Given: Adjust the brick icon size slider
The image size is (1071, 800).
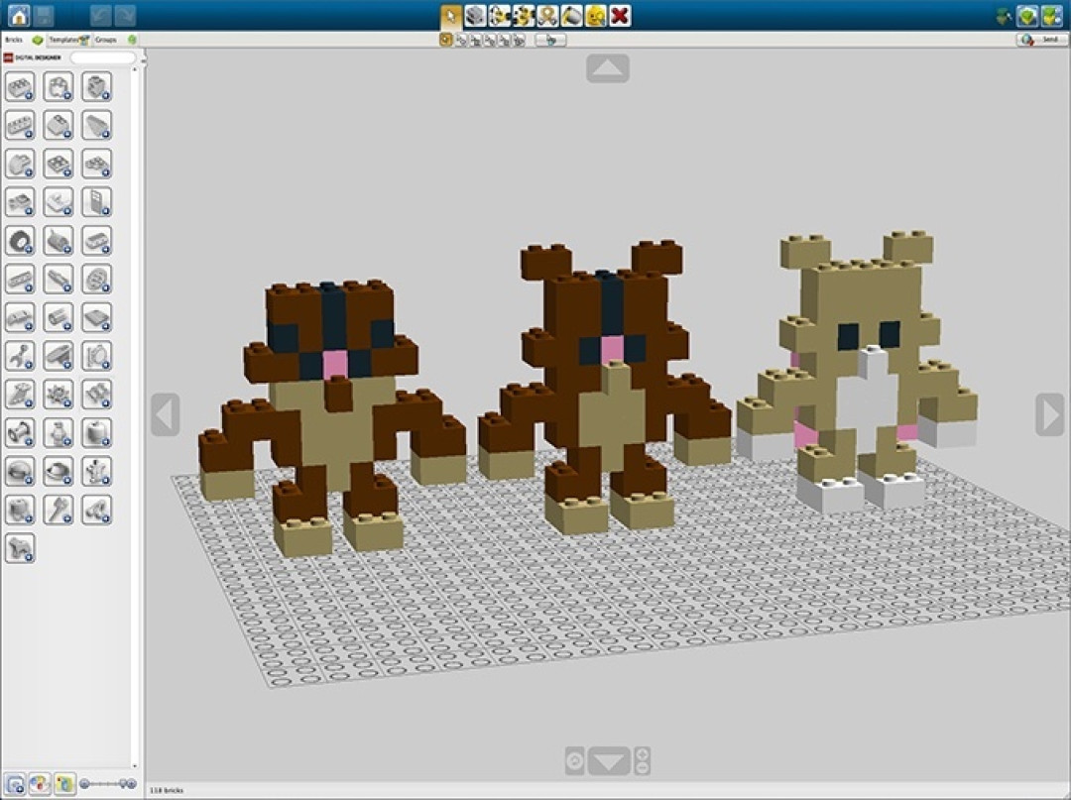Looking at the screenshot, I should pyautogui.click(x=108, y=783).
